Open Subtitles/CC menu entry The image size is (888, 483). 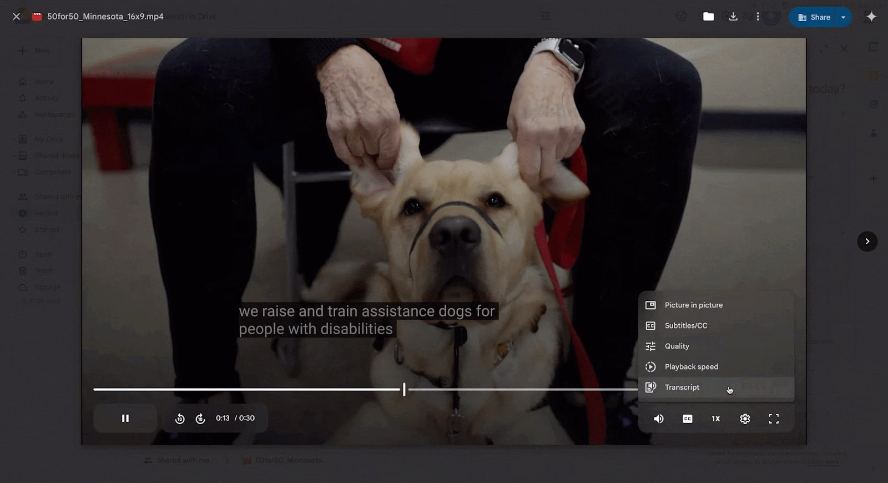(686, 325)
